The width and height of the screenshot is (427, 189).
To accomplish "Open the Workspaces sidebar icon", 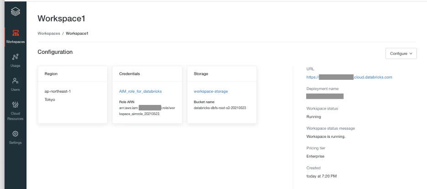I will click(x=16, y=33).
